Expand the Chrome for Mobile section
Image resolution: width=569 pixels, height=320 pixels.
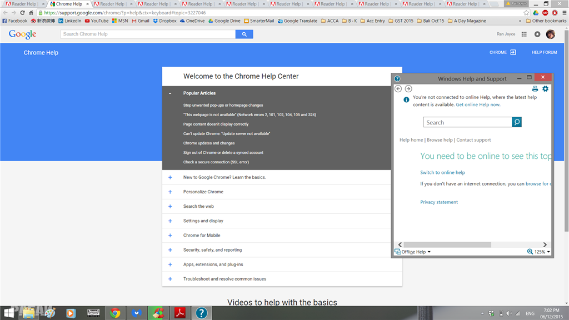coord(170,236)
